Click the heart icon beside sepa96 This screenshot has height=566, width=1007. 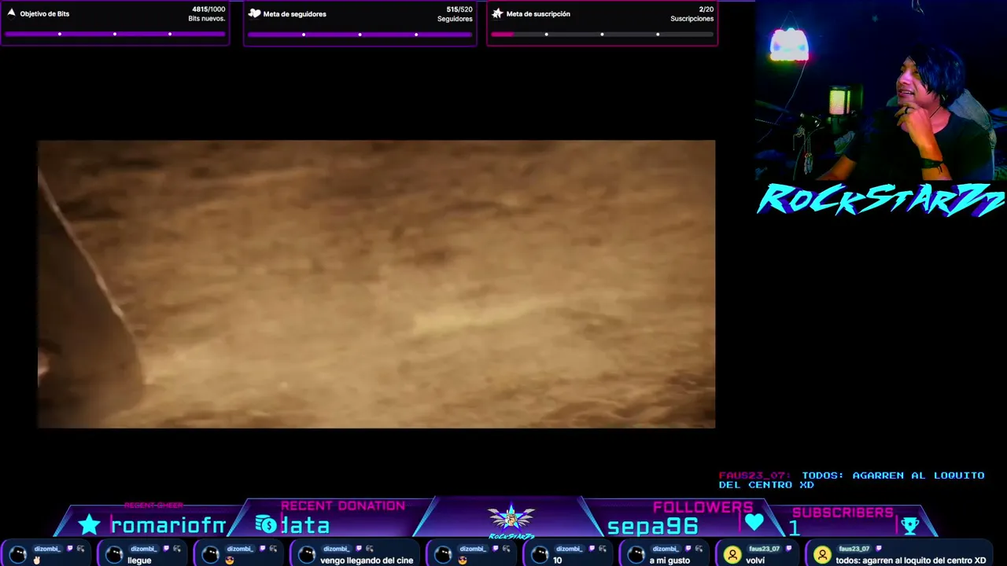tap(754, 521)
